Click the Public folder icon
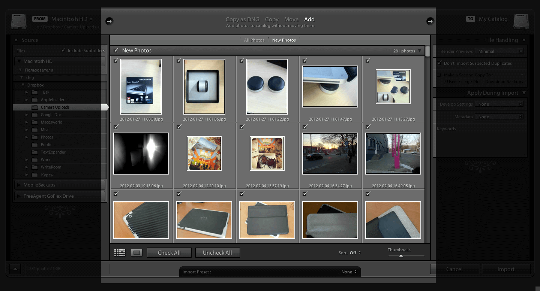 point(34,145)
